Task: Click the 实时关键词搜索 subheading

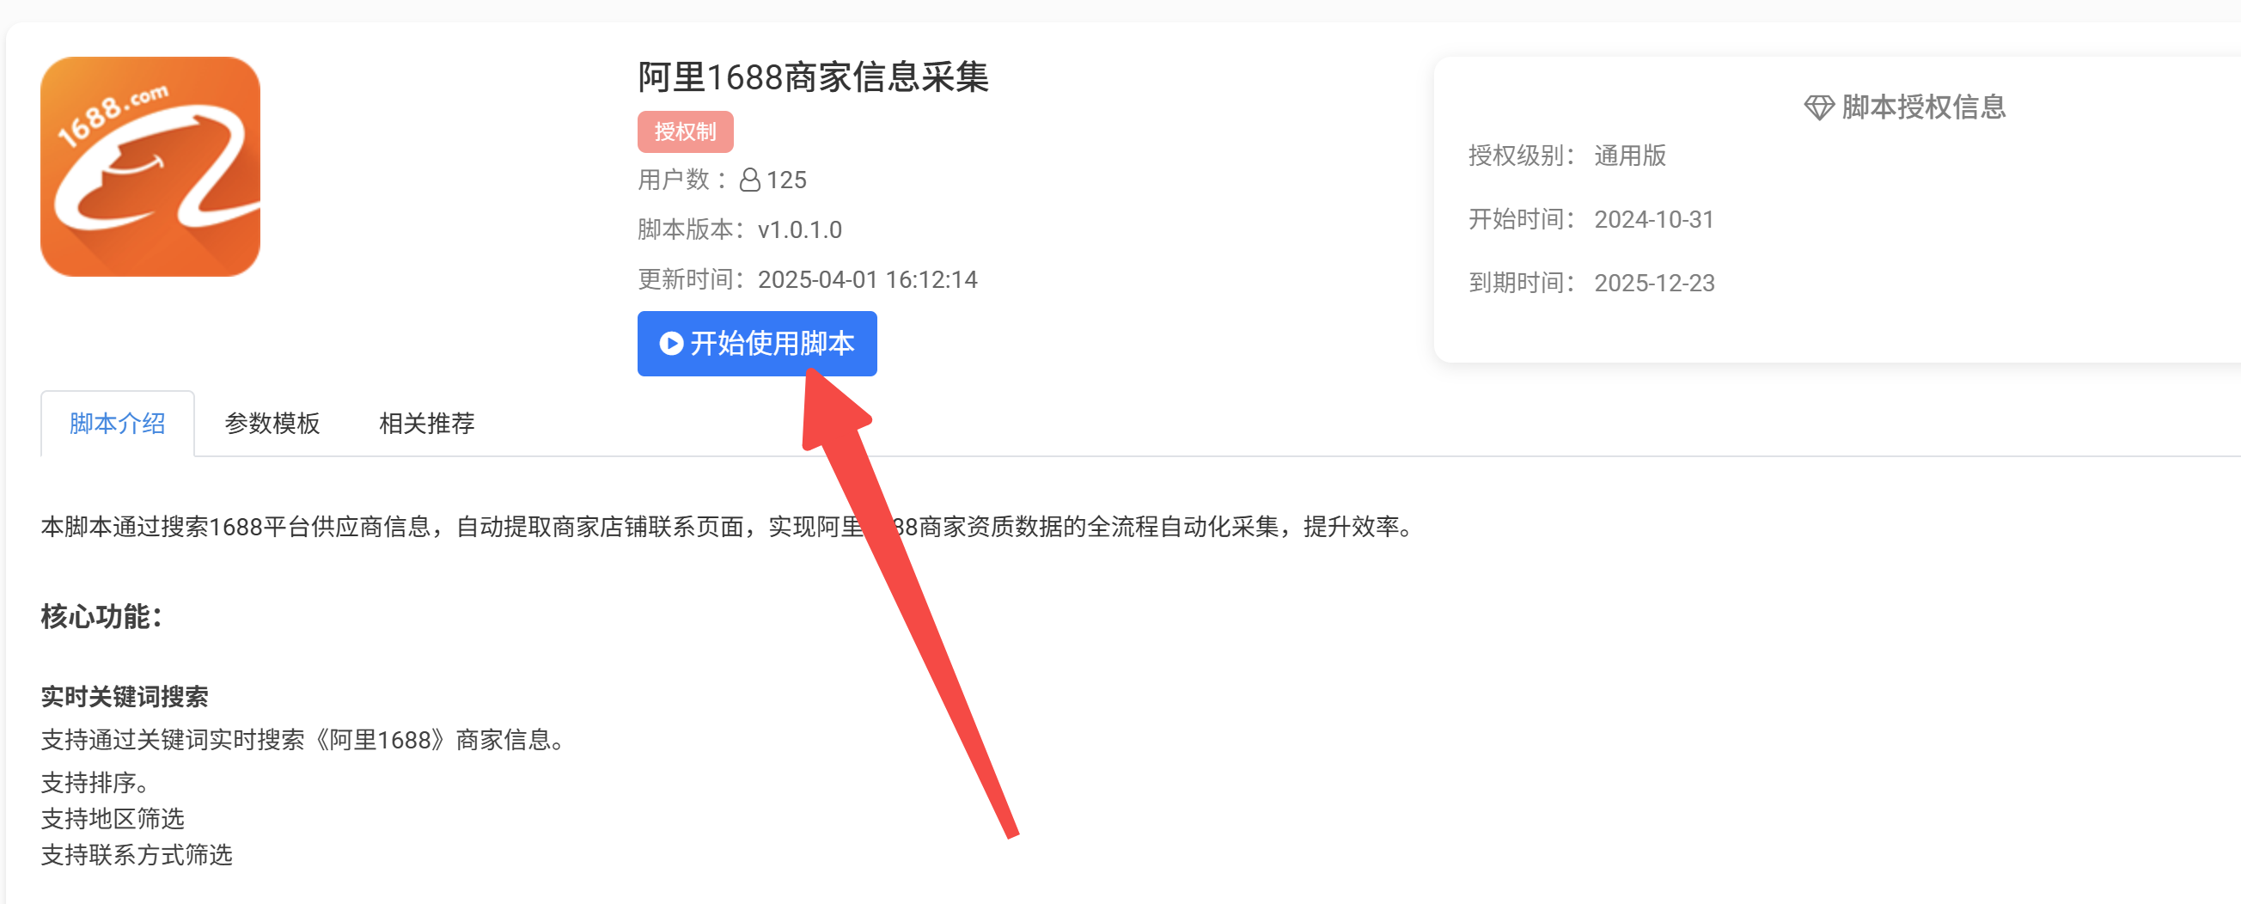Action: coord(125,697)
